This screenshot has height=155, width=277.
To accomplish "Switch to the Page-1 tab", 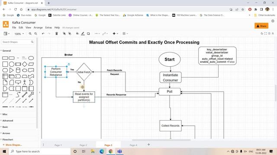I will [x=58, y=145].
